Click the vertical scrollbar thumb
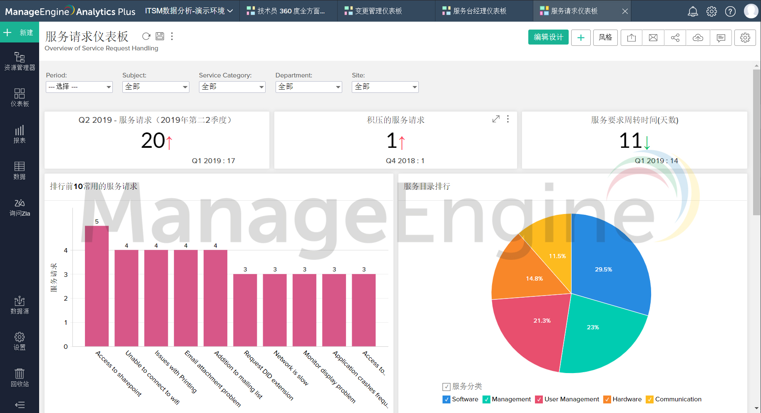The height and width of the screenshot is (413, 761). pos(756,142)
